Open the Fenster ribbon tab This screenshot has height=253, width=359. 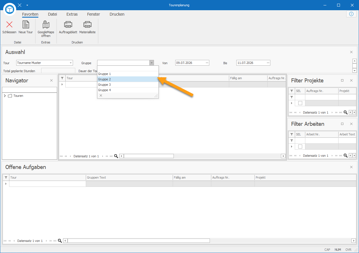tap(93, 14)
